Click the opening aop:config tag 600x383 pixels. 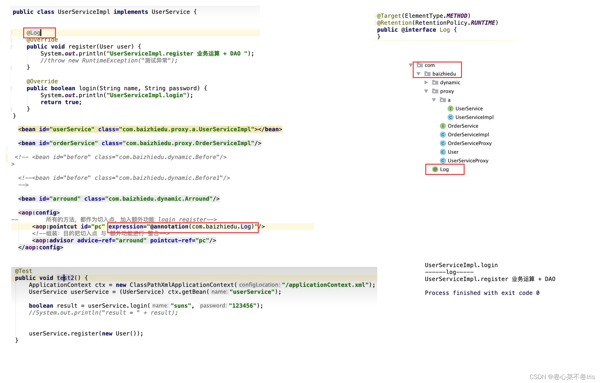(x=39, y=213)
